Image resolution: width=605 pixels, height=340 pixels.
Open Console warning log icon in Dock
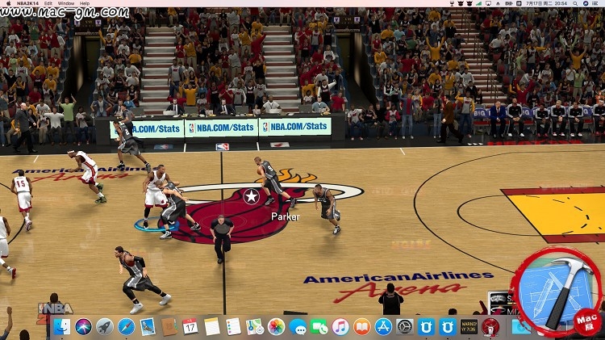(x=469, y=327)
